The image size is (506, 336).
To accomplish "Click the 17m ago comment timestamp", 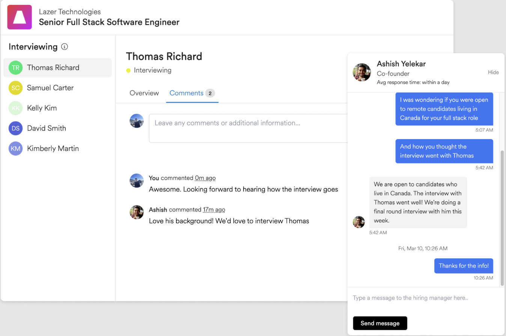I will click(214, 210).
